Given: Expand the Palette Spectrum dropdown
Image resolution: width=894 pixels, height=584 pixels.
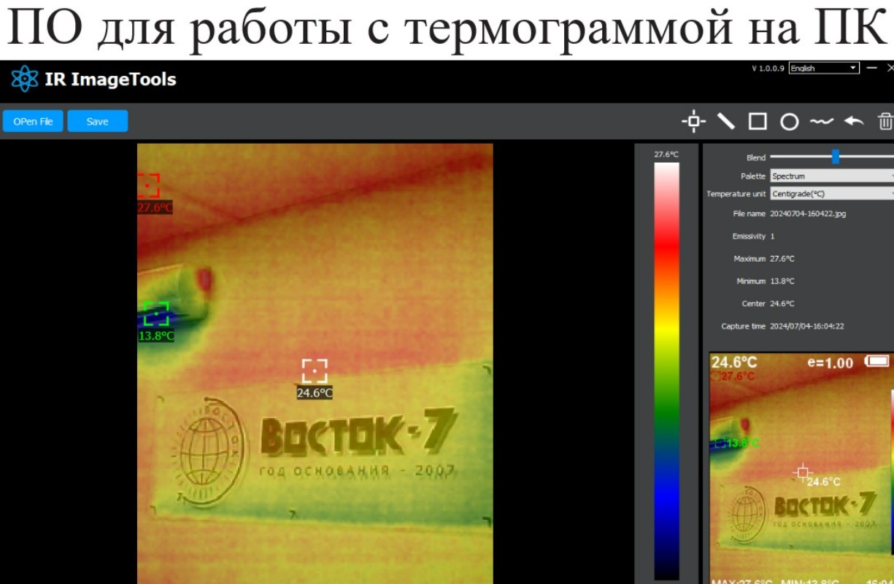Looking at the screenshot, I should [831, 176].
